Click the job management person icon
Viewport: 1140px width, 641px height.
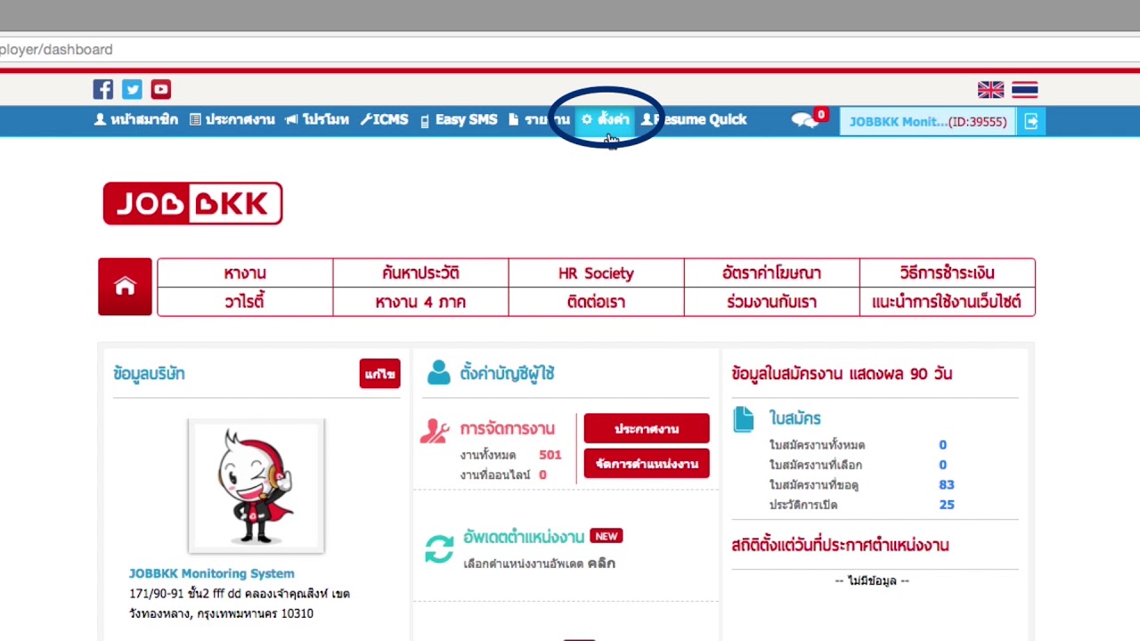[x=435, y=430]
